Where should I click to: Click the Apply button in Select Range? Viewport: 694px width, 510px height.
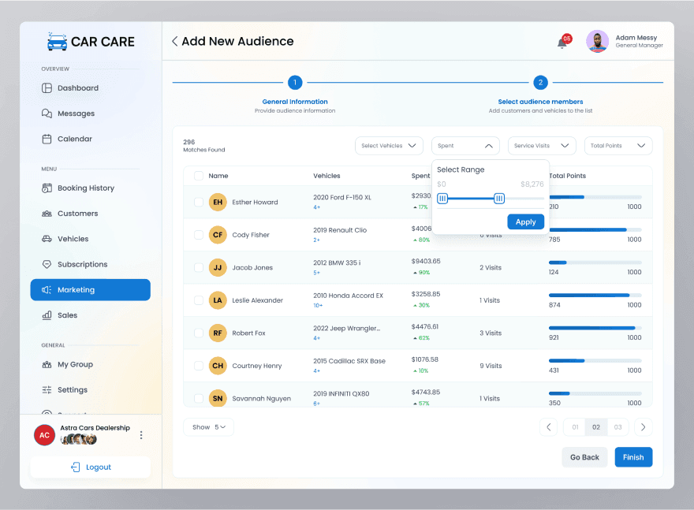pyautogui.click(x=526, y=221)
